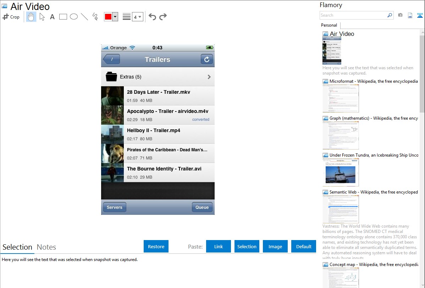This screenshot has height=288, width=425.
Task: Select Apocalypto - Trailer - airvideo.m4v
Action: click(x=158, y=115)
